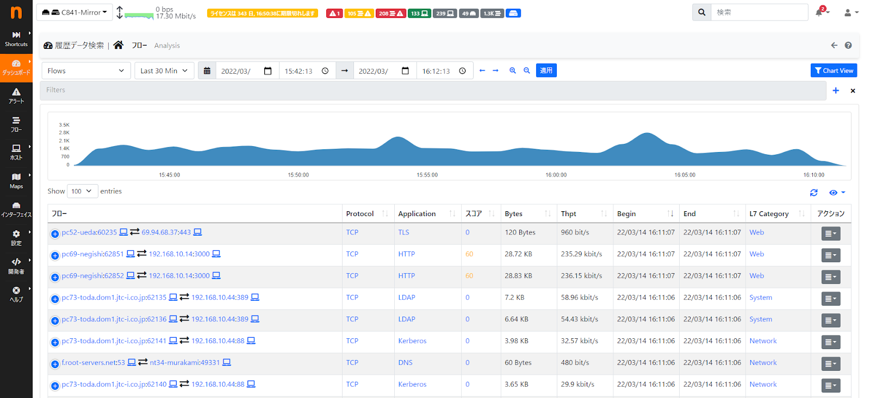Refresh the flows table
This screenshot has width=870, height=398.
click(x=813, y=193)
